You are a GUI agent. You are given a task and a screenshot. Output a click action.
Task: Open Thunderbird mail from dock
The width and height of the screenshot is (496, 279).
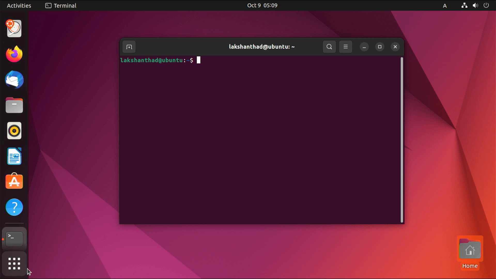click(14, 80)
